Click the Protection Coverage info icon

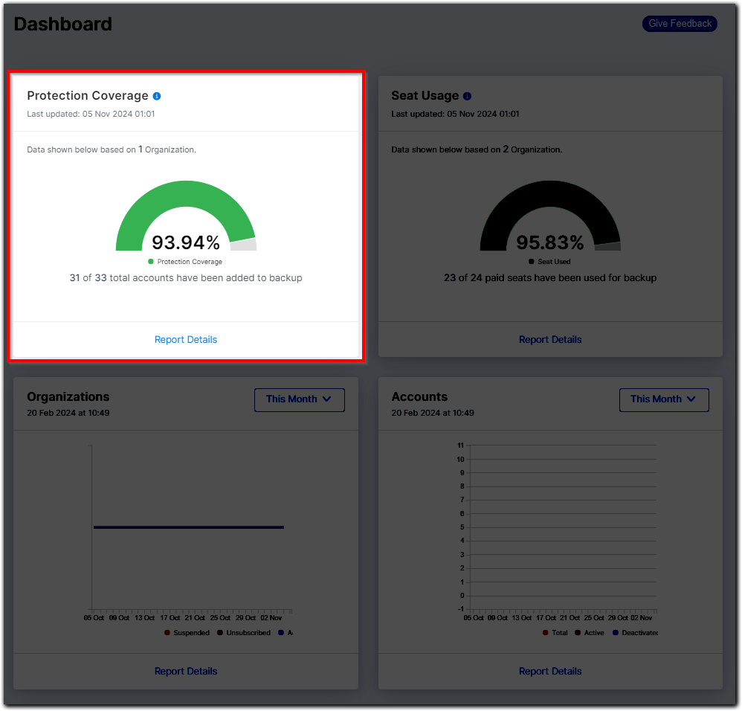[x=157, y=96]
